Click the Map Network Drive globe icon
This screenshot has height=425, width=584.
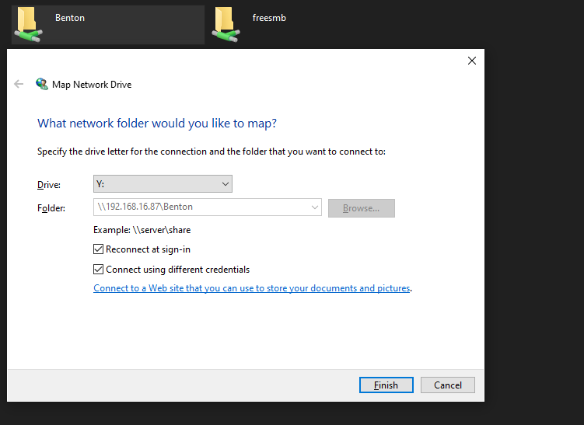(x=42, y=84)
